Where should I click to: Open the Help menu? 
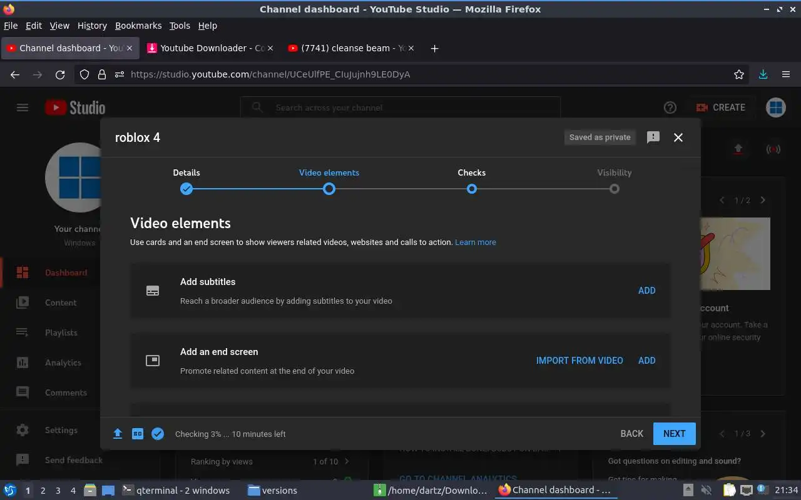[207, 26]
